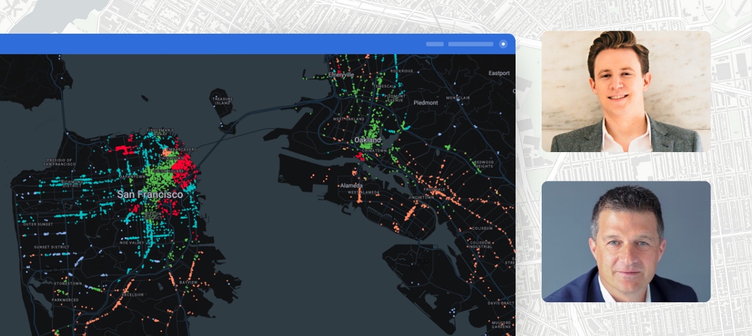Open the portrait photo of the man in the navy blazer
The height and width of the screenshot is (336, 752).
pyautogui.click(x=626, y=242)
